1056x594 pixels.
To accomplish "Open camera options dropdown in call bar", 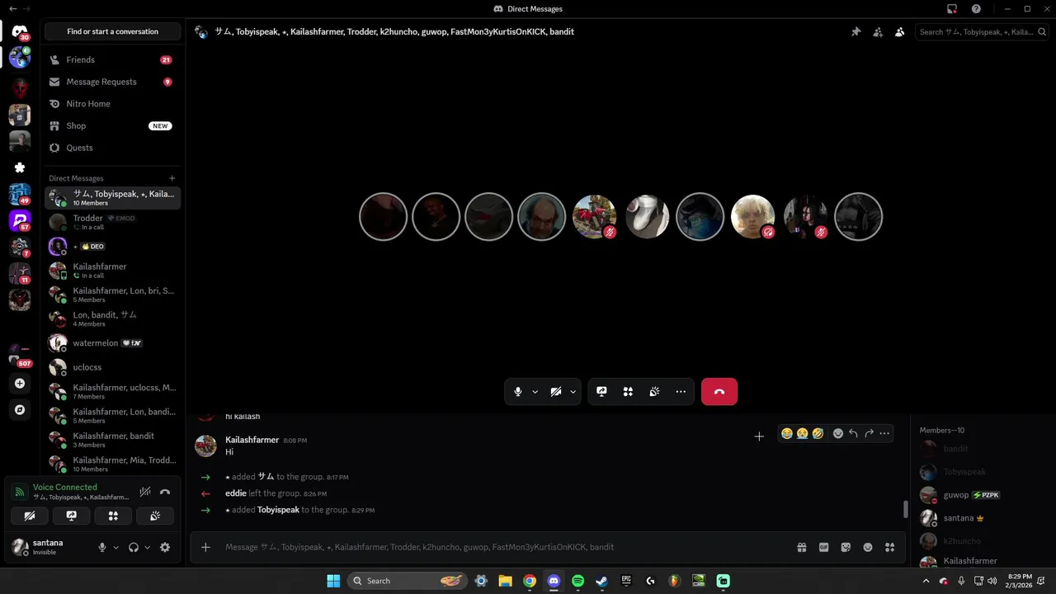I will pyautogui.click(x=573, y=392).
